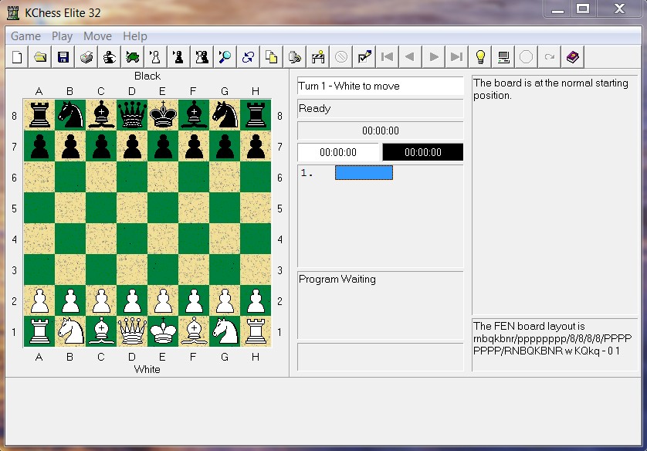Click the blue rotating arrows toolbar icon
The width and height of the screenshot is (647, 451).
pos(249,56)
